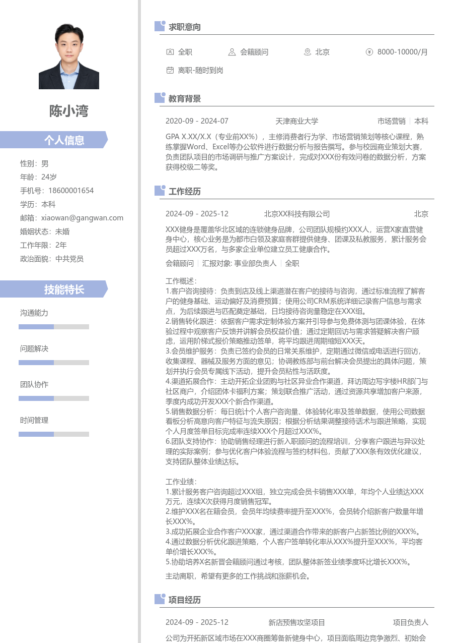
Task: Click the email address xiaowan@gangwan.com
Action: (82, 218)
